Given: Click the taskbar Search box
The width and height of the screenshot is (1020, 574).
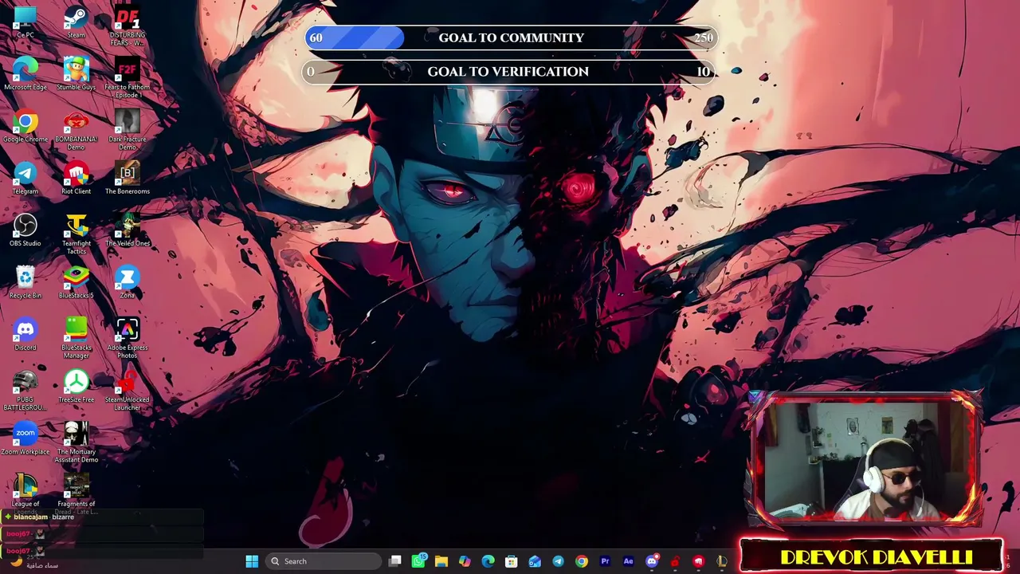Looking at the screenshot, I should coord(322,561).
